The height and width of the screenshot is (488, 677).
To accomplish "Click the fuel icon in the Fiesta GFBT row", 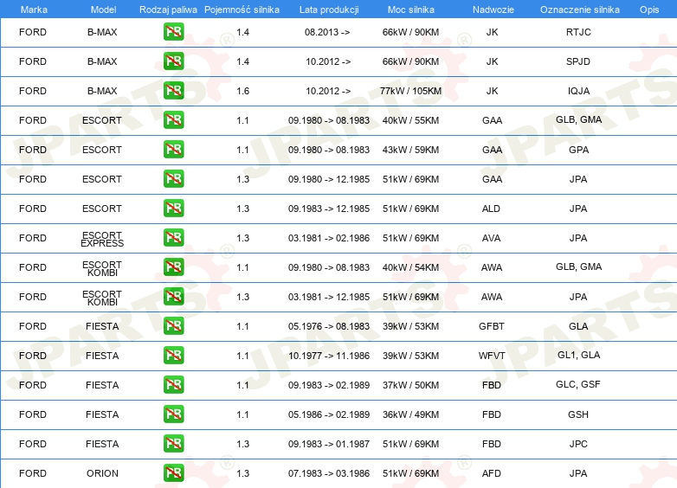I will coord(173,325).
